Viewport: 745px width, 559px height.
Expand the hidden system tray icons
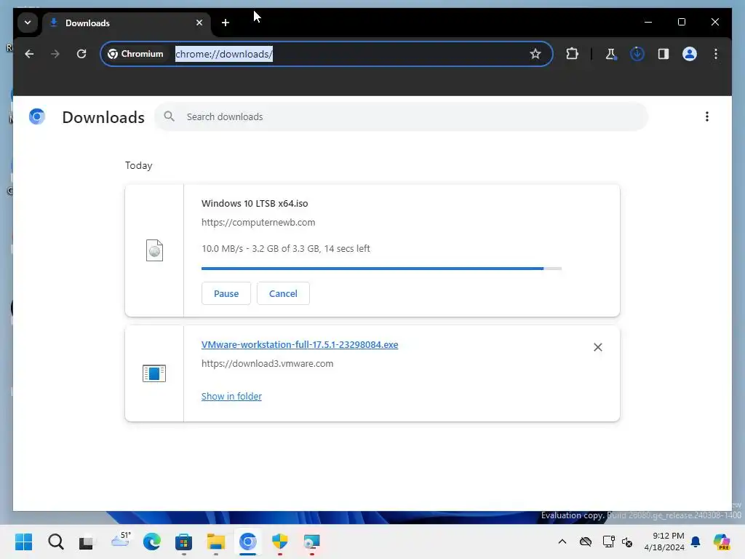[562, 542]
